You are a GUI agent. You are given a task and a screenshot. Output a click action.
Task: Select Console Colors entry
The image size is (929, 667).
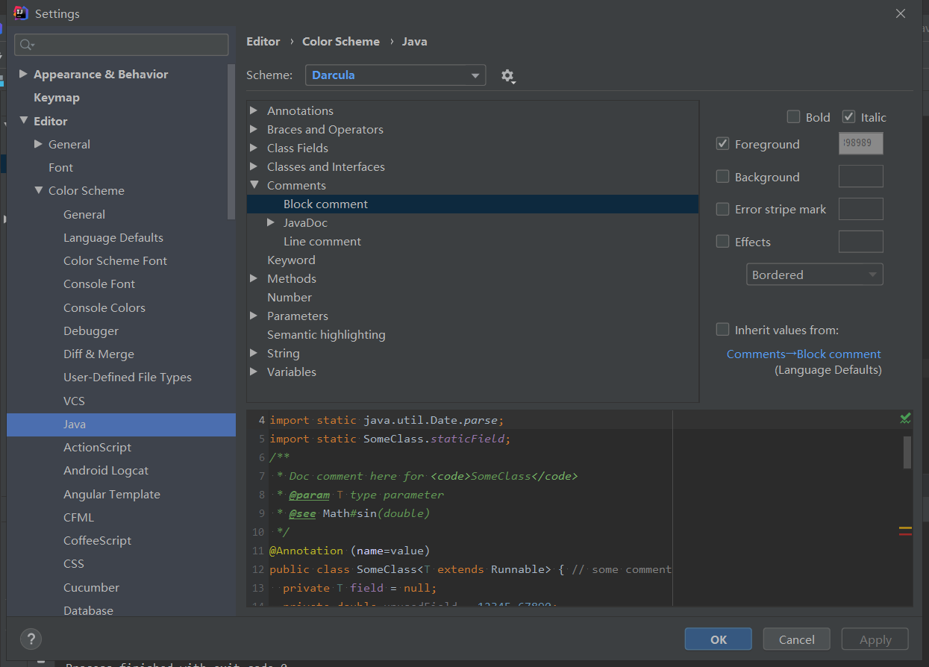pos(104,307)
